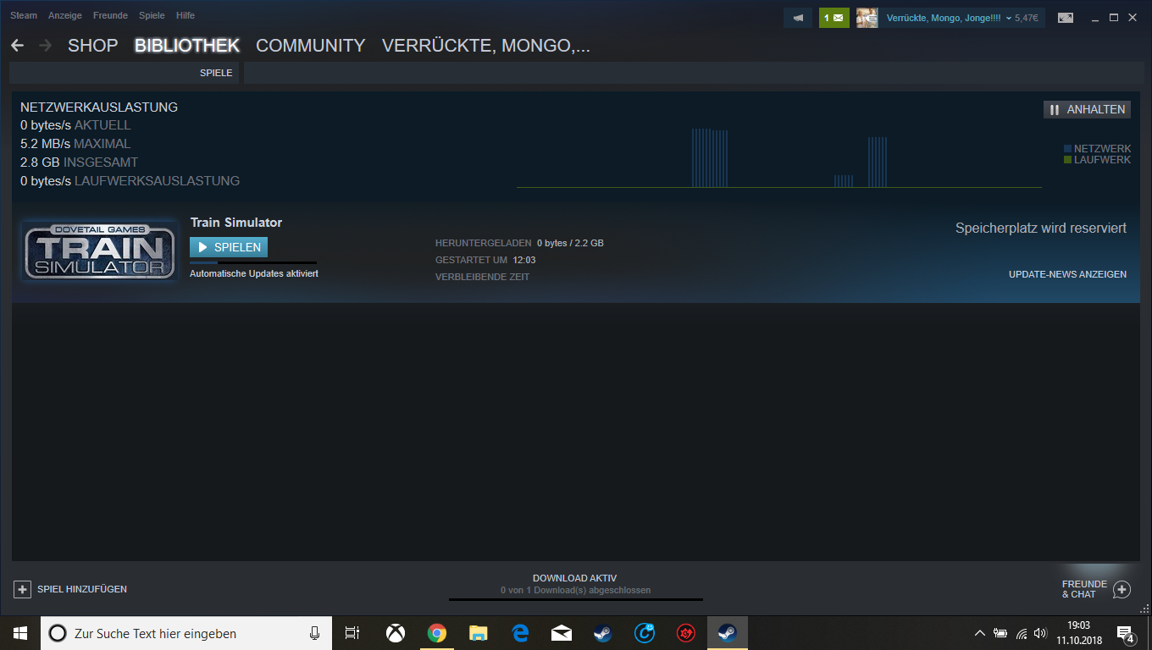
Task: Open the VERRÜCKTE, MONGO,... profile section
Action: pyautogui.click(x=486, y=46)
